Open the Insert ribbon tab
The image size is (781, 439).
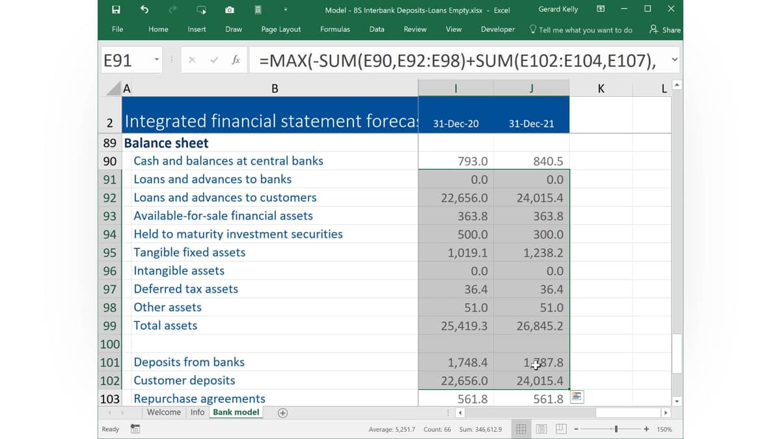pyautogui.click(x=197, y=29)
